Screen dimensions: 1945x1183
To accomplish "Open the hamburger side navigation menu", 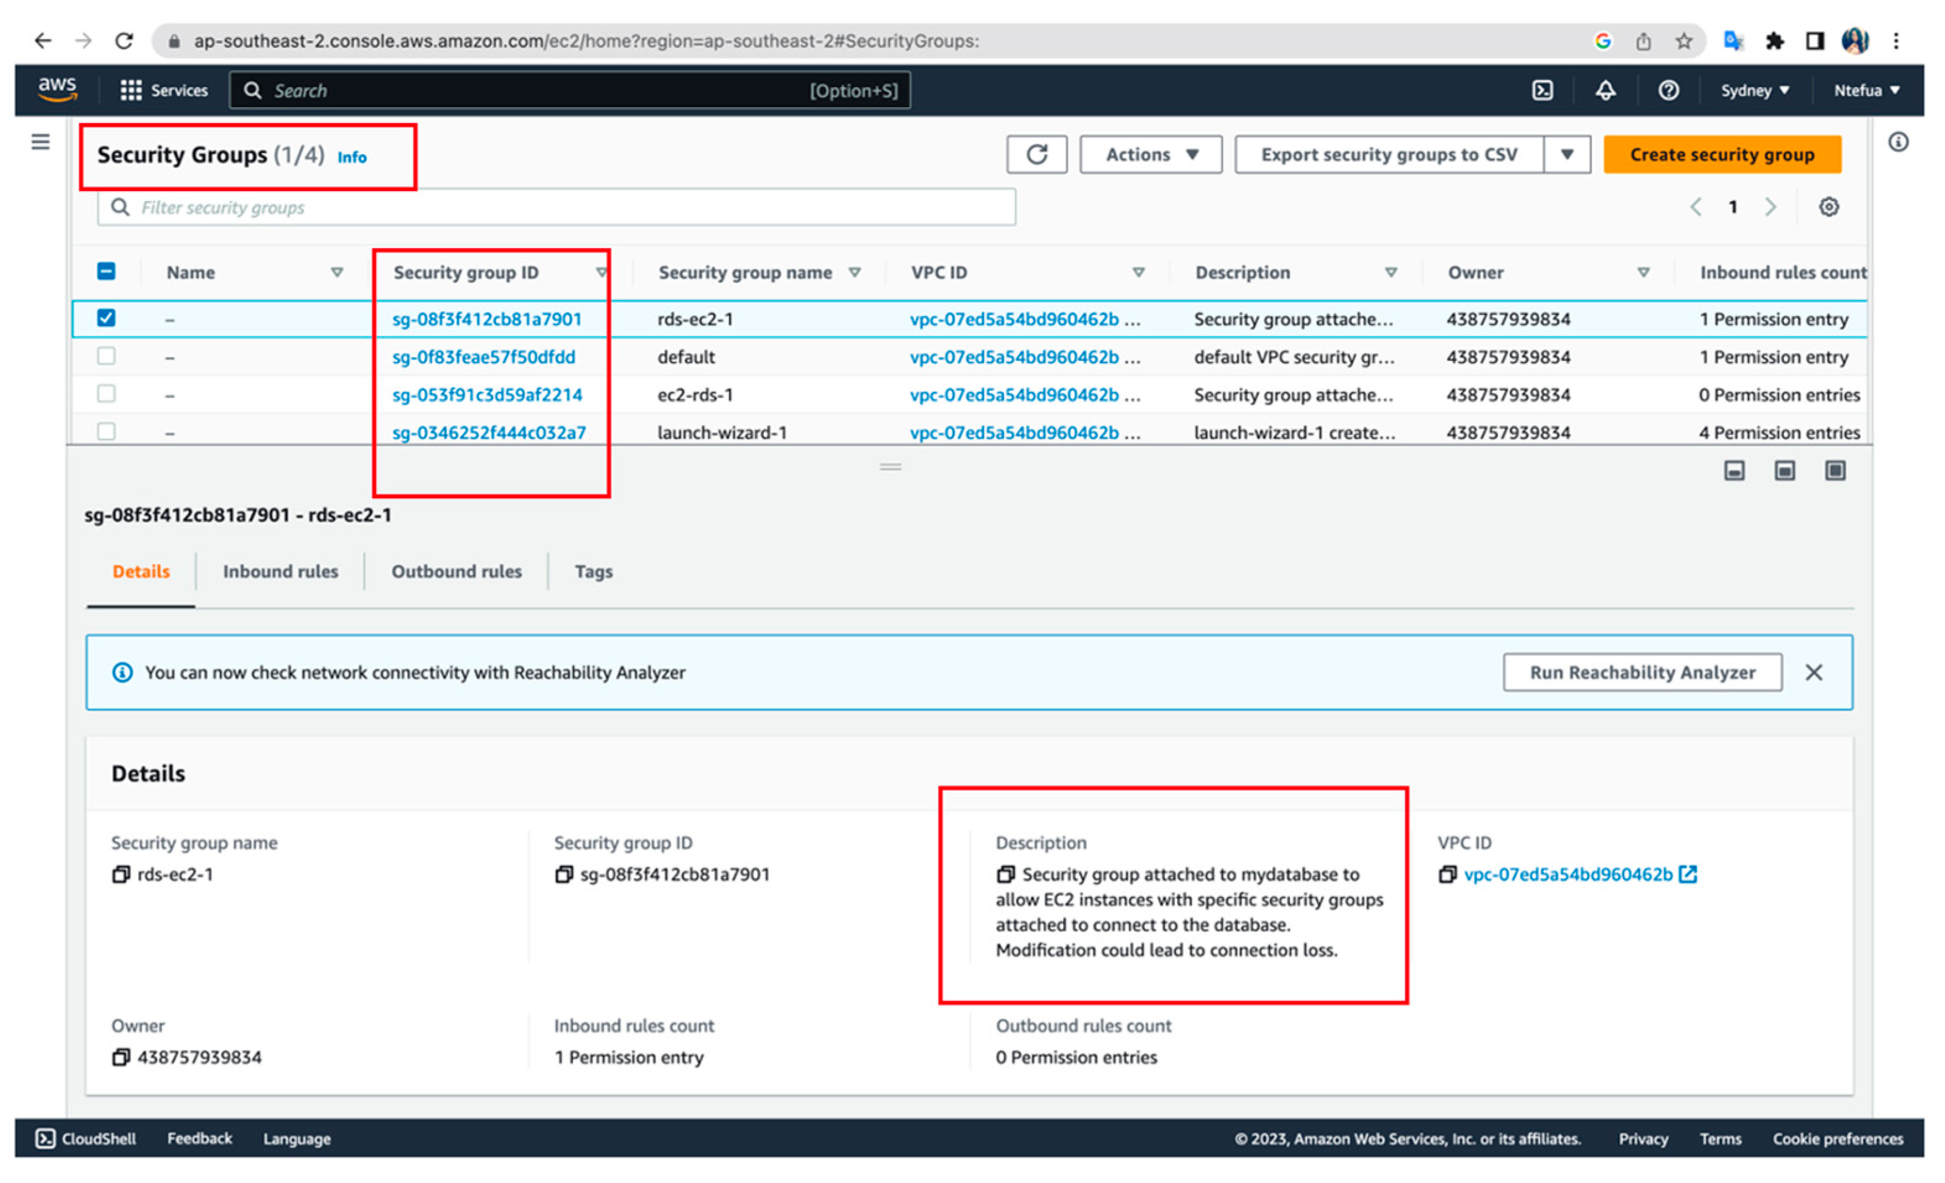I will pyautogui.click(x=40, y=142).
